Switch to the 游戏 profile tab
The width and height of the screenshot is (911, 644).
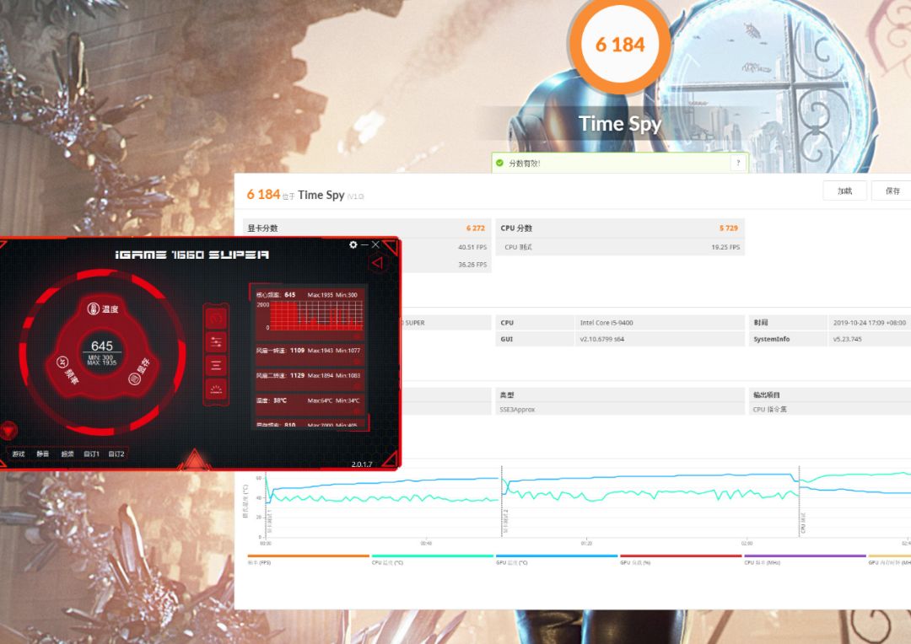[19, 453]
